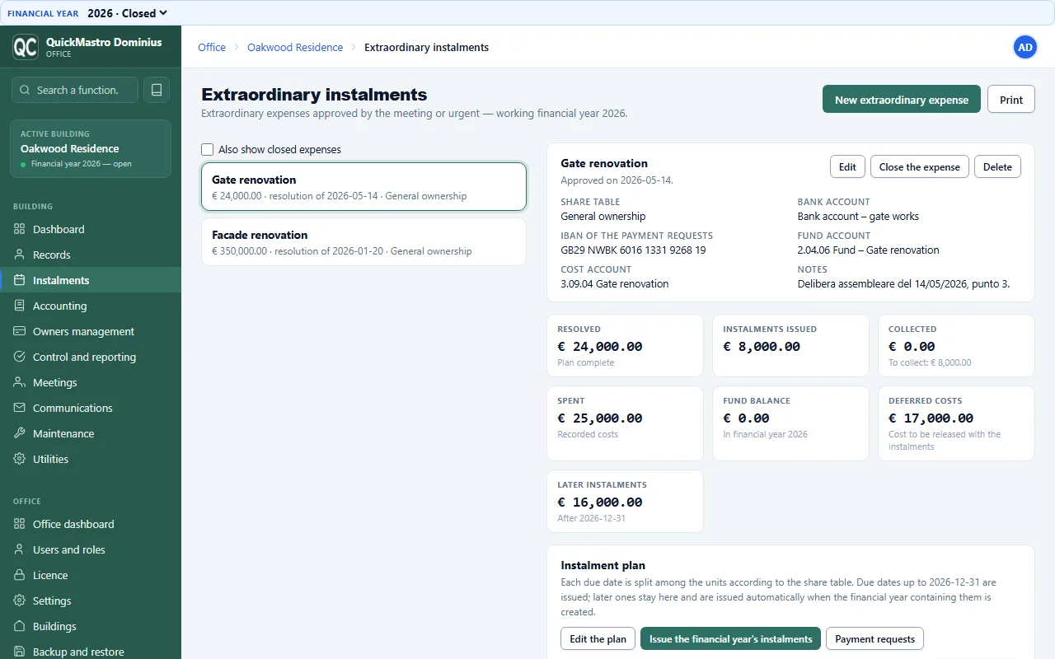1055x659 pixels.
Task: Click the Users and roles person icon
Action: [x=20, y=549]
